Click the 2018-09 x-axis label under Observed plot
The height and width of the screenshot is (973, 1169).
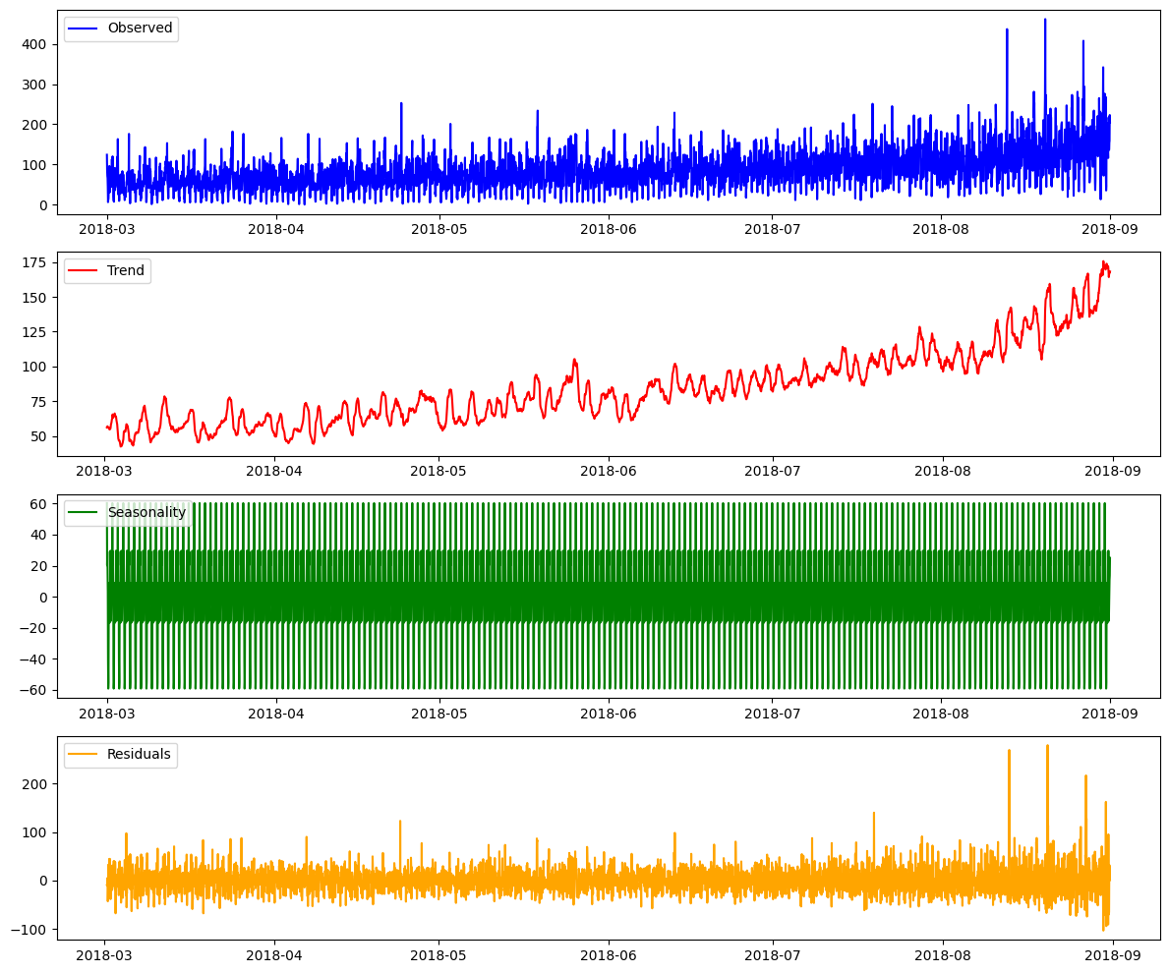[1110, 229]
